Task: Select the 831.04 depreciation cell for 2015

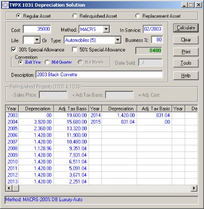Action: pos(119,122)
